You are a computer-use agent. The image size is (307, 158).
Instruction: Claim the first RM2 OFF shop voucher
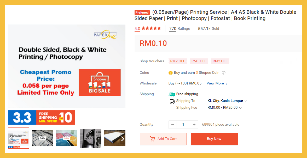(x=178, y=61)
